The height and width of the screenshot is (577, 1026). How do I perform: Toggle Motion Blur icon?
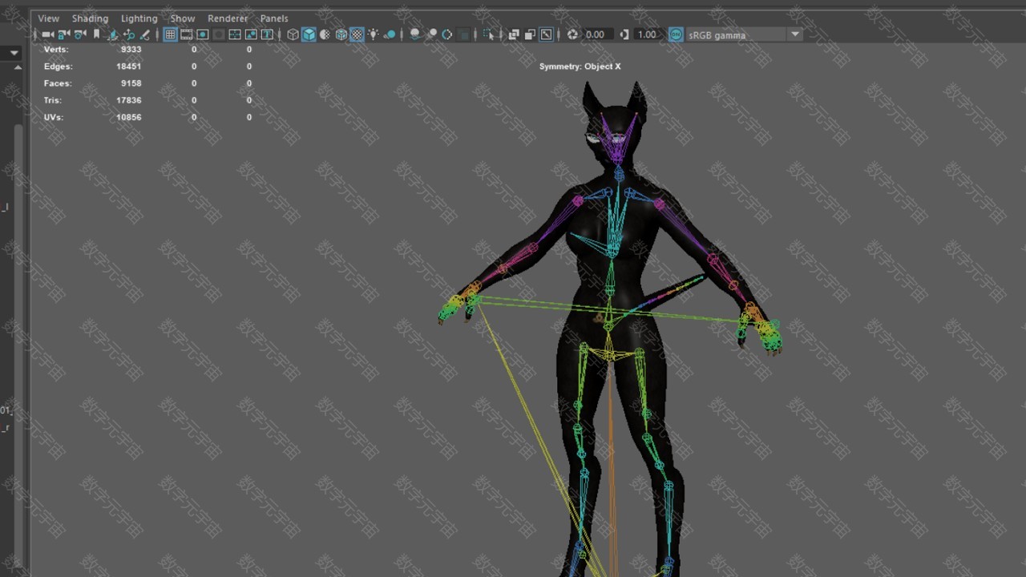(x=431, y=34)
